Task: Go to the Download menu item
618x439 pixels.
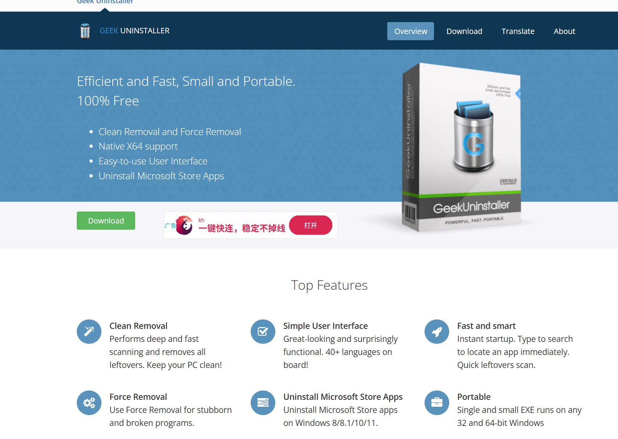Action: tap(464, 31)
